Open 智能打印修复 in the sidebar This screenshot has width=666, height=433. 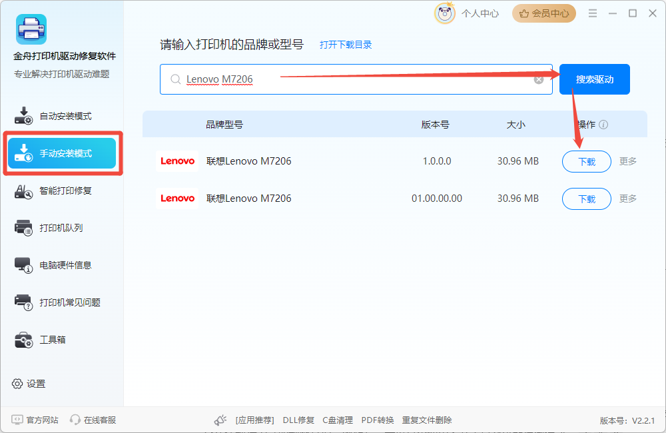click(62, 191)
